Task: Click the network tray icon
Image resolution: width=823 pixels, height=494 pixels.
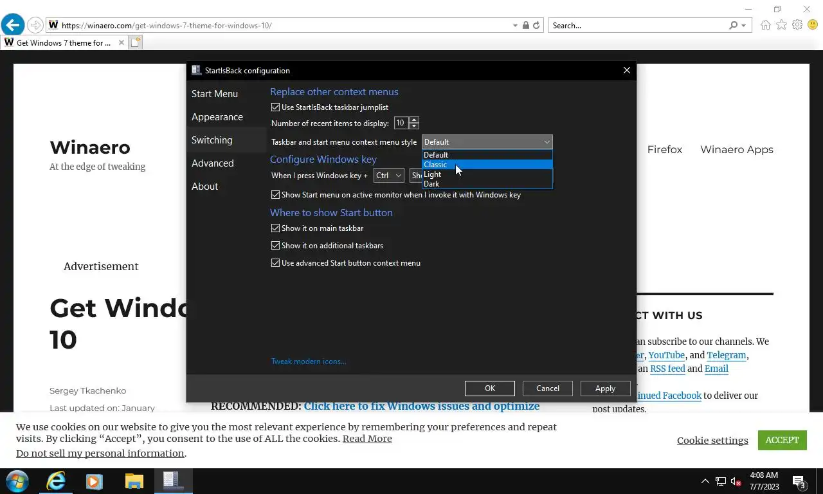Action: pos(721,481)
